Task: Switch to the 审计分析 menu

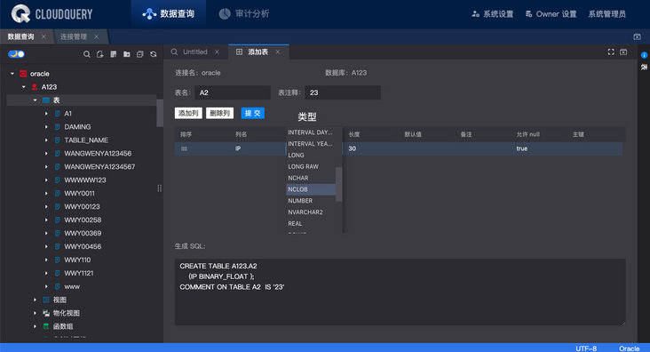Action: (x=243, y=14)
